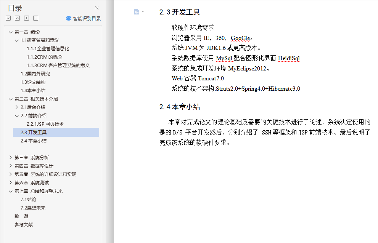
Task: Jump to 7.2展望未来 entry
Action: (33, 208)
